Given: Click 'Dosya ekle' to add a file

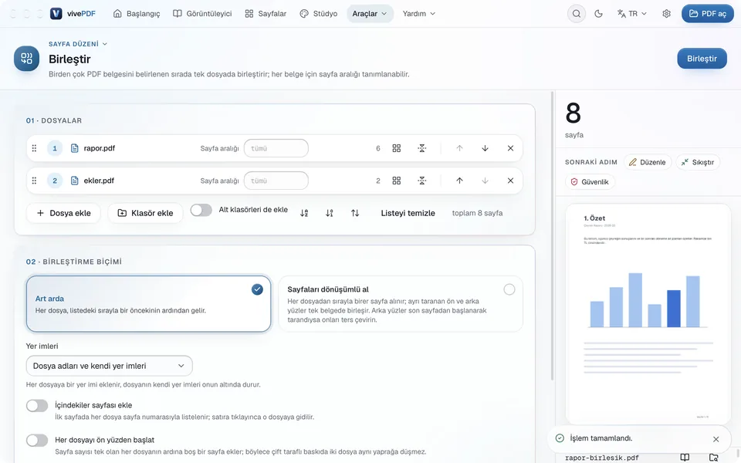Looking at the screenshot, I should tap(64, 213).
